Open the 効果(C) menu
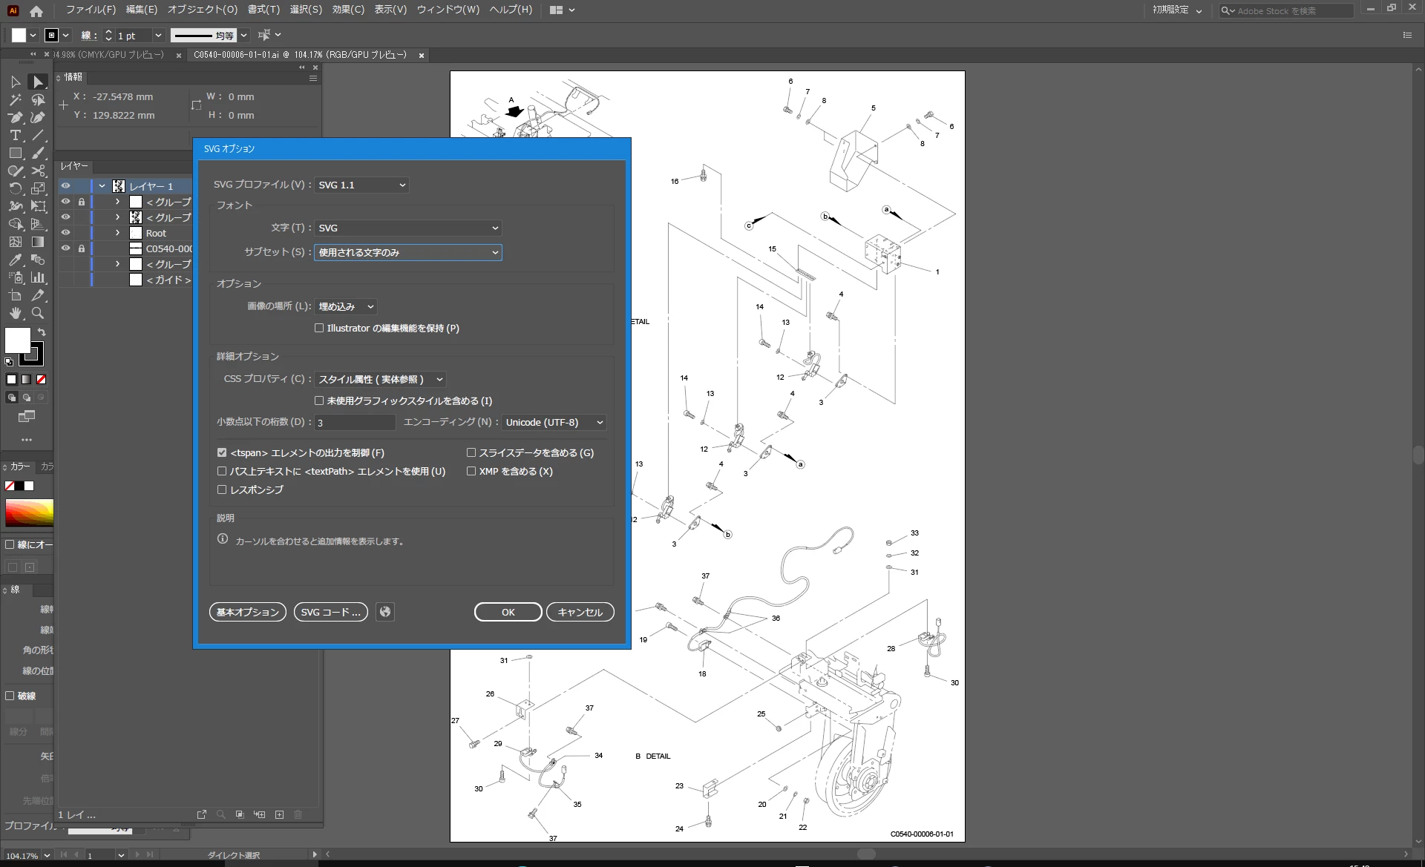 click(x=348, y=10)
